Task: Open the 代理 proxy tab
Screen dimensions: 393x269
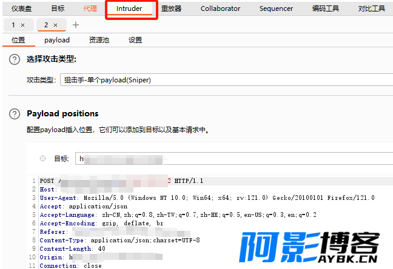Action: point(90,8)
